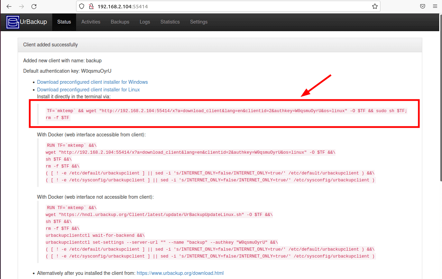Click the UrBackup database logo icon
Image resolution: width=442 pixels, height=279 pixels.
pyautogui.click(x=13, y=22)
